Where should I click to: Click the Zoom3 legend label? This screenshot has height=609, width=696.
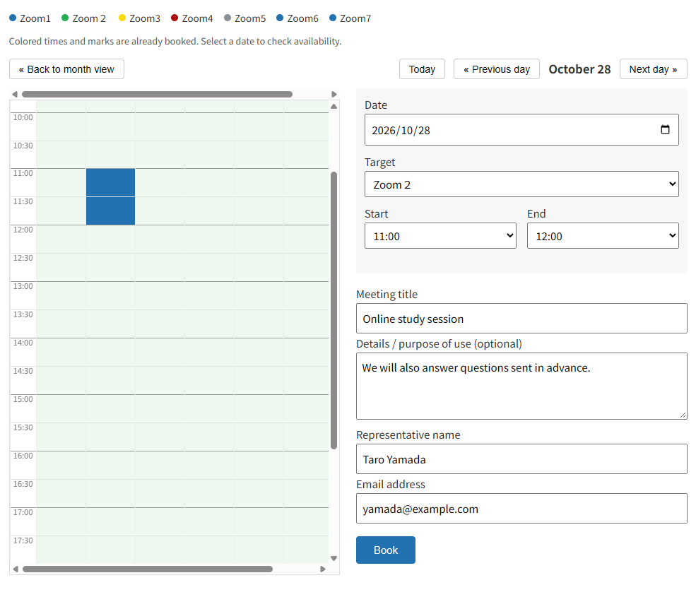point(145,18)
